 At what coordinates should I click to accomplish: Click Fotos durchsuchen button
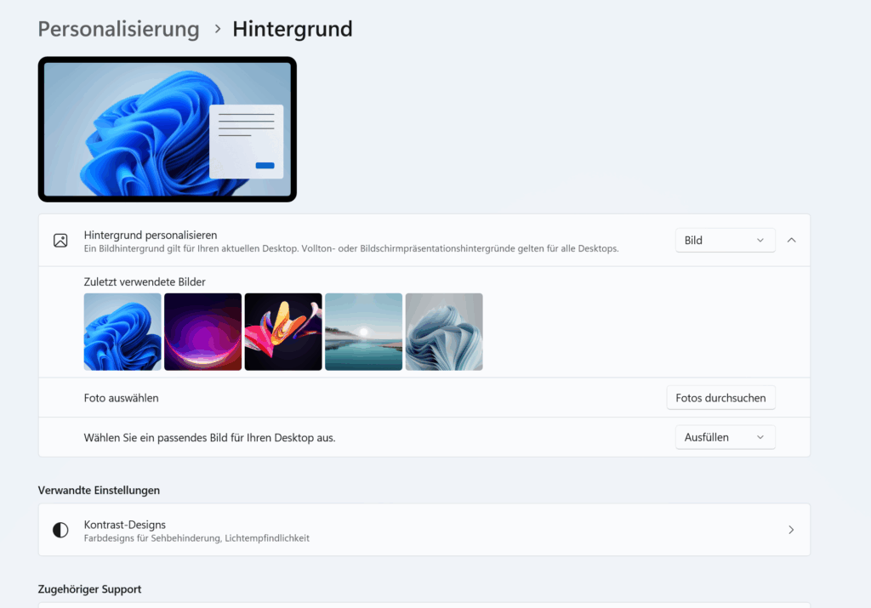pyautogui.click(x=720, y=398)
